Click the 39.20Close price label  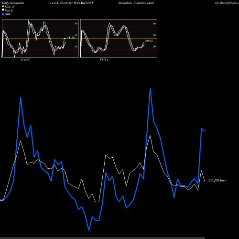tap(217, 180)
